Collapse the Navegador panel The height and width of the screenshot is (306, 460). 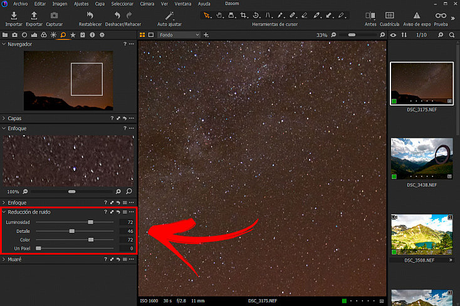tap(4, 44)
